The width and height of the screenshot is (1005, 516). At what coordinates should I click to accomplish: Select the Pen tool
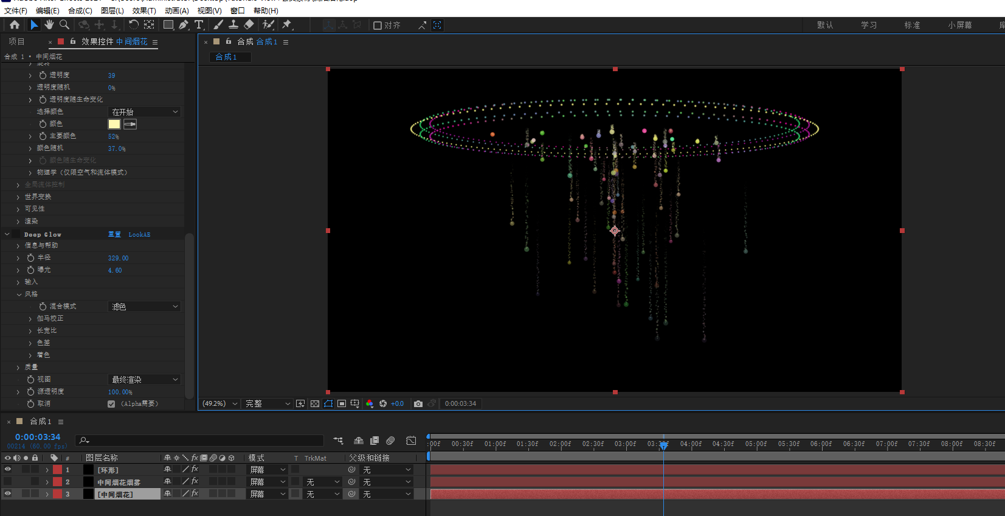click(183, 25)
